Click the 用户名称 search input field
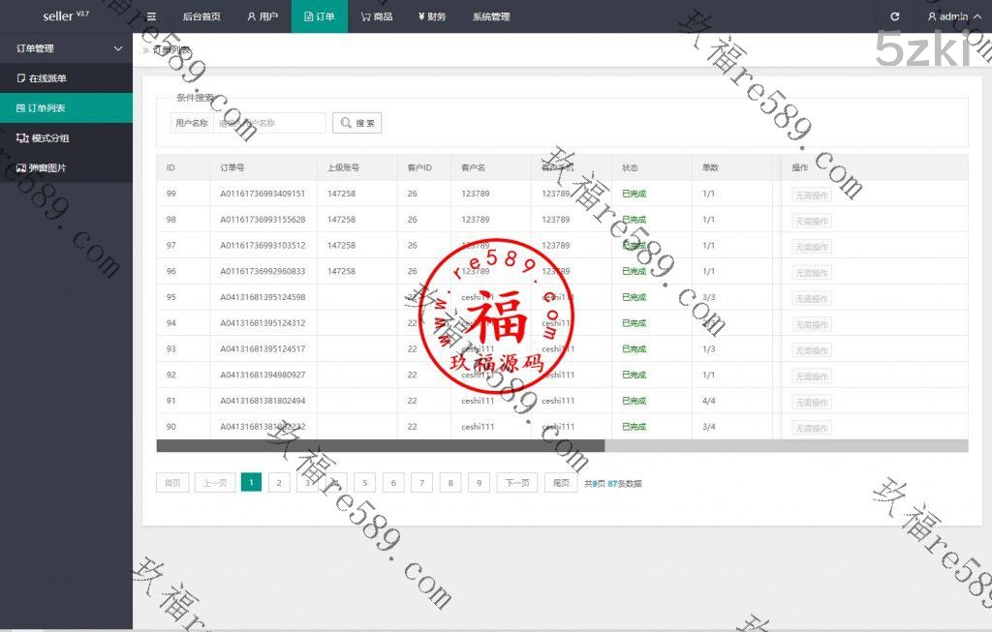 pyautogui.click(x=270, y=123)
